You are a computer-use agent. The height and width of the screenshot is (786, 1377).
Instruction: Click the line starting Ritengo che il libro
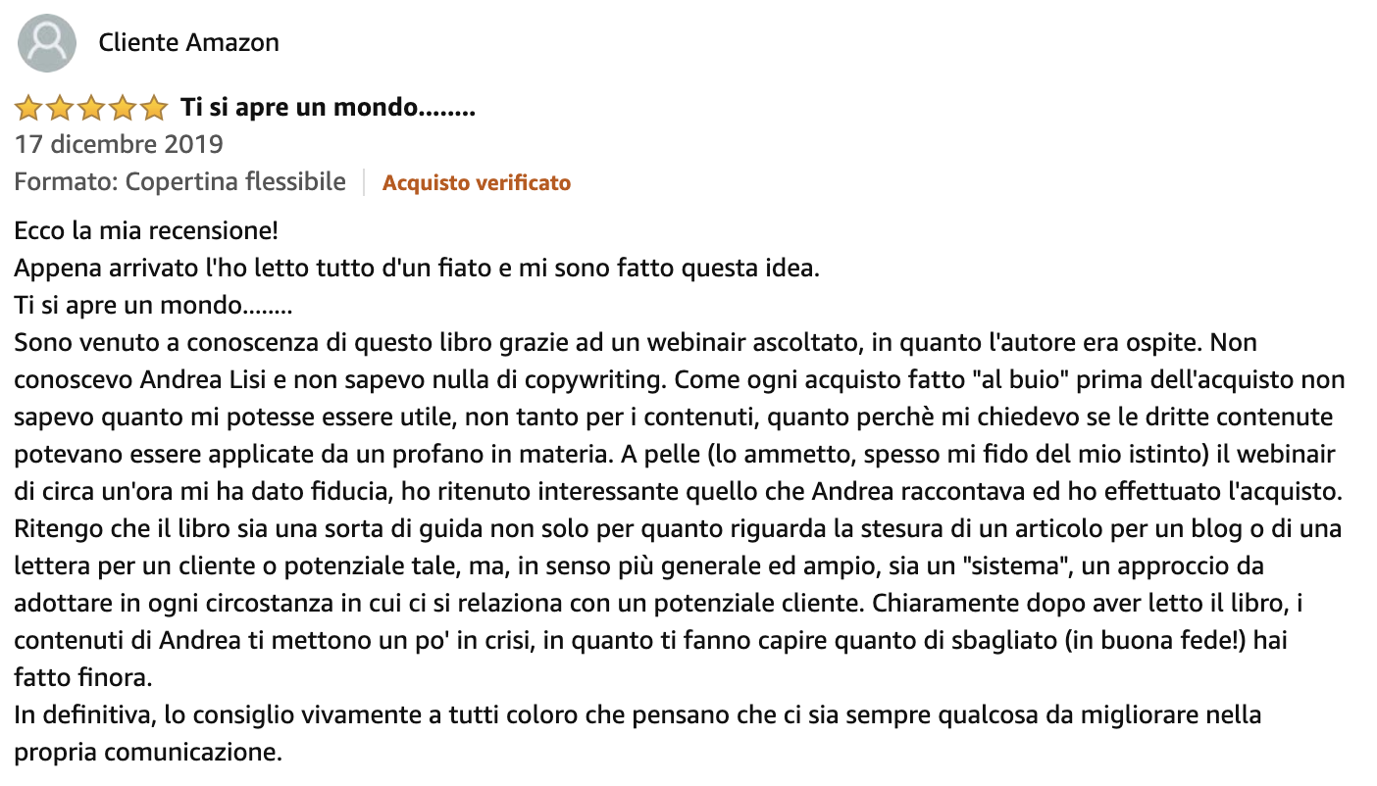coord(678,529)
